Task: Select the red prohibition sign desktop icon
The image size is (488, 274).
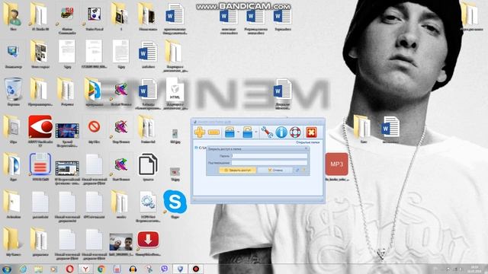Action: 94,127
